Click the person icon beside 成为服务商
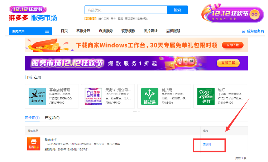 [243, 31]
